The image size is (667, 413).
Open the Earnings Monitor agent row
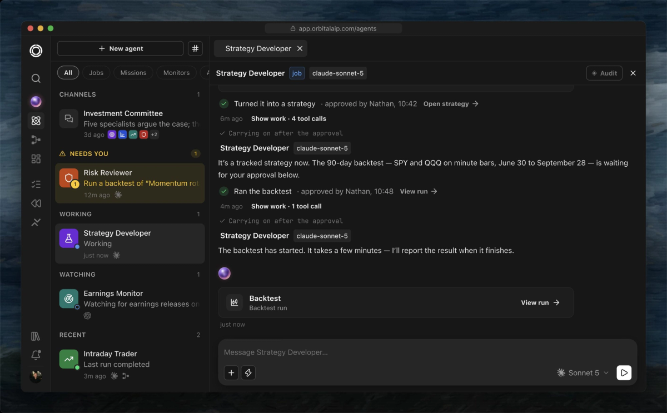(130, 303)
